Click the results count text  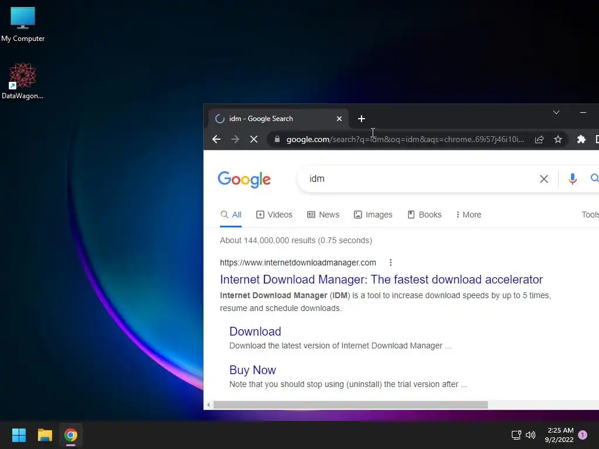coord(295,240)
